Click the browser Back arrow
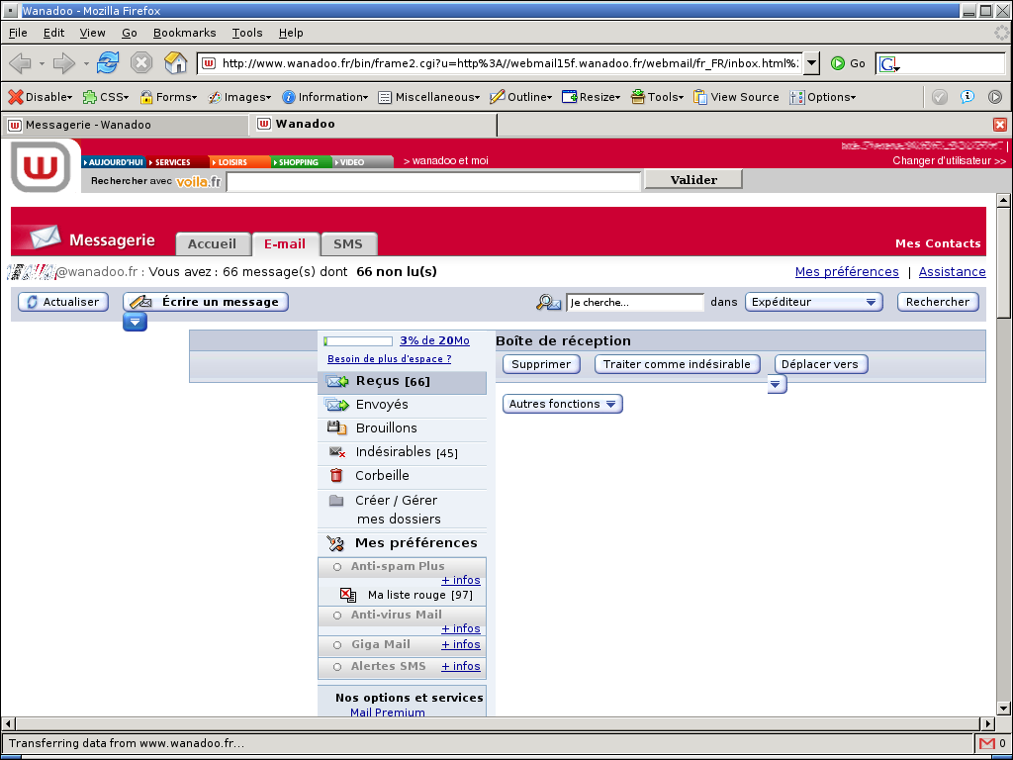Image resolution: width=1013 pixels, height=760 pixels. pos(21,63)
